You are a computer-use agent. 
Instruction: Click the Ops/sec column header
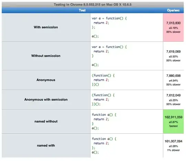point(173,10)
